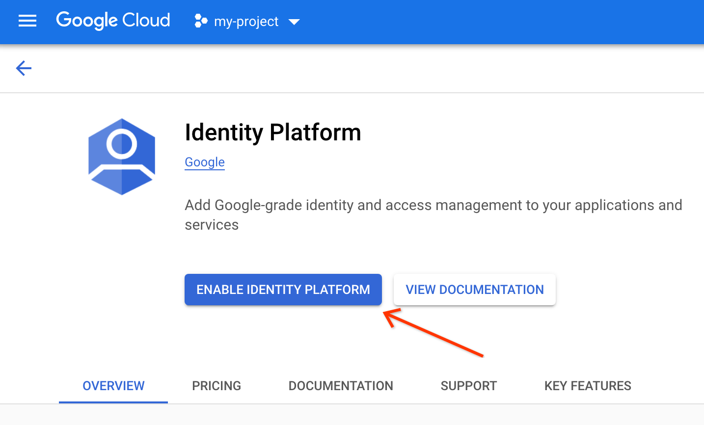The image size is (704, 425).
Task: Select the Documentation tab
Action: (341, 386)
